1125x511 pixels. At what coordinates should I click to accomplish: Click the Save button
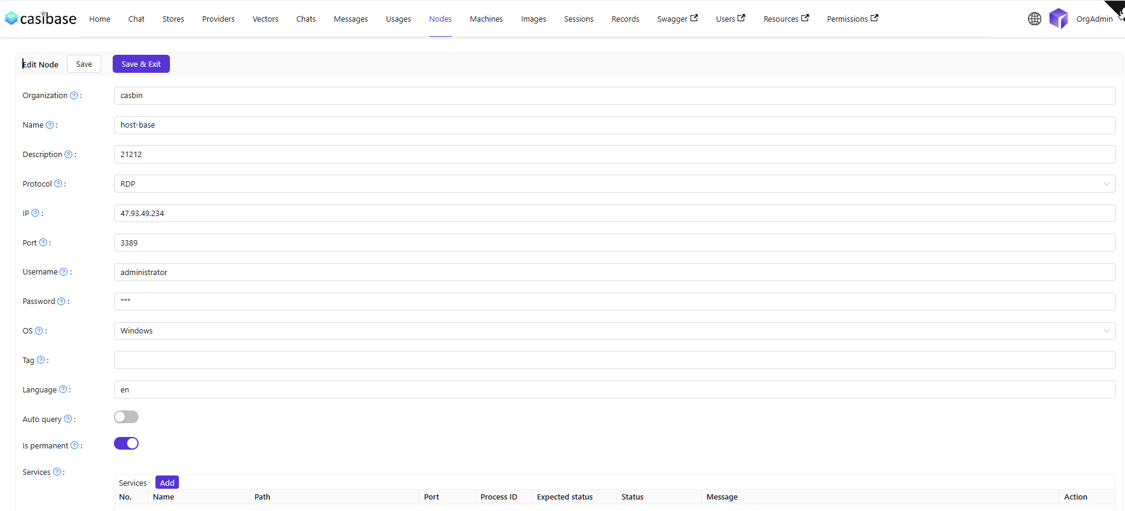tap(84, 64)
